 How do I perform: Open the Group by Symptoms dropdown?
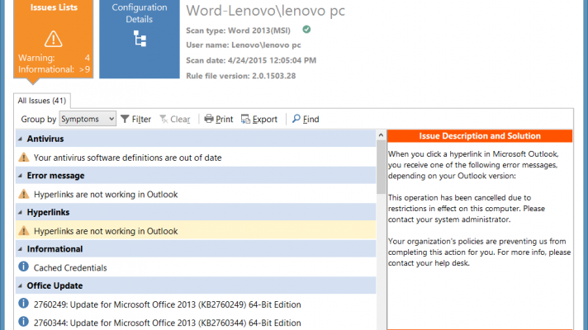112,120
